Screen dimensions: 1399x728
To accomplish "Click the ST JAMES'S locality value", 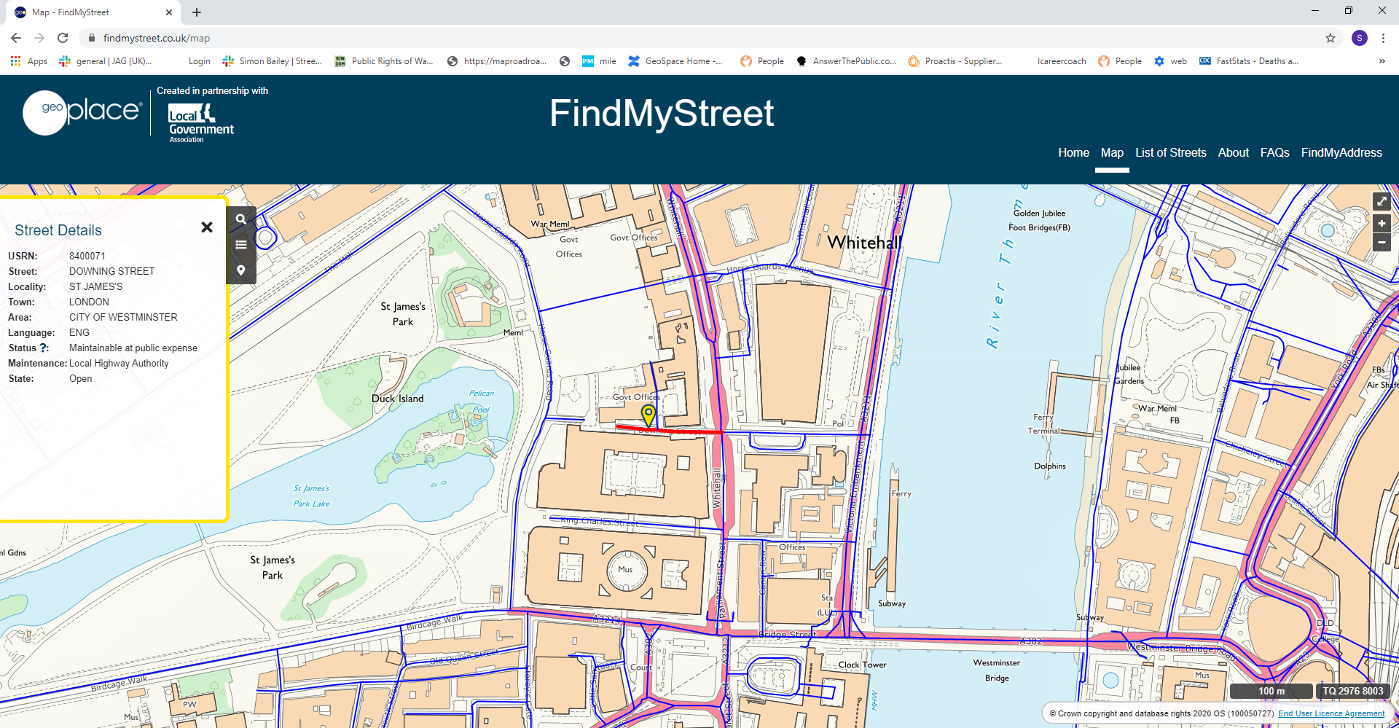I will coord(96,286).
